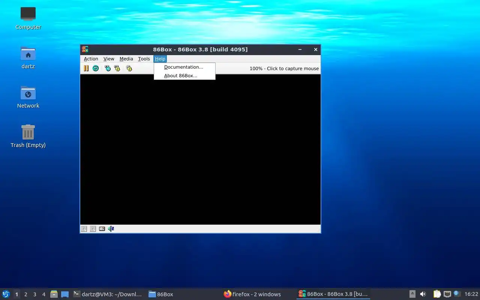480x300 pixels.
Task: Open the Media menu
Action: 126,59
